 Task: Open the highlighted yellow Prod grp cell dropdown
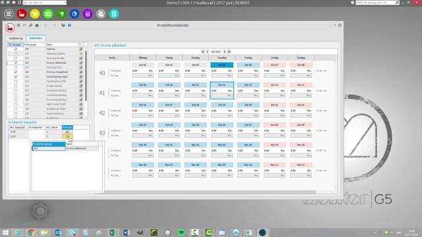(x=67, y=136)
